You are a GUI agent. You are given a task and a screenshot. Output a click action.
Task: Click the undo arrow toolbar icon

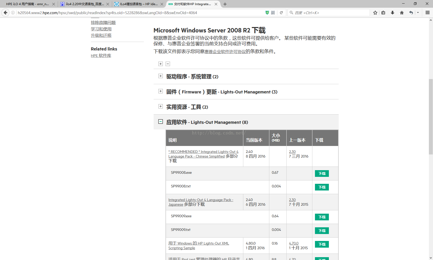click(x=411, y=13)
